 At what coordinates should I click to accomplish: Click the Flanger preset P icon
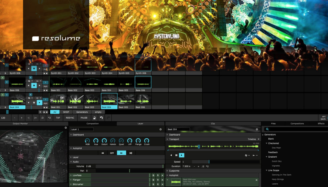[158, 180]
